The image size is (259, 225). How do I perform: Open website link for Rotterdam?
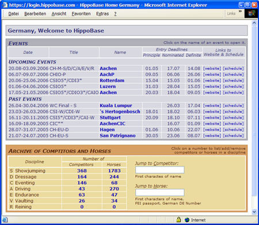coord(212,80)
